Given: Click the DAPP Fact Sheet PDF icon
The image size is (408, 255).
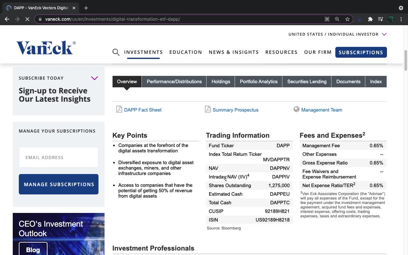Looking at the screenshot, I should 119,109.
